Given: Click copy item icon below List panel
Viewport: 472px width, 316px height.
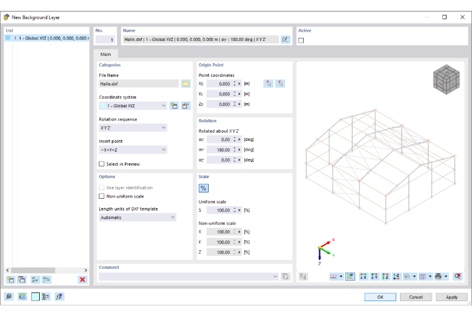Looking at the screenshot, I should coord(22,279).
